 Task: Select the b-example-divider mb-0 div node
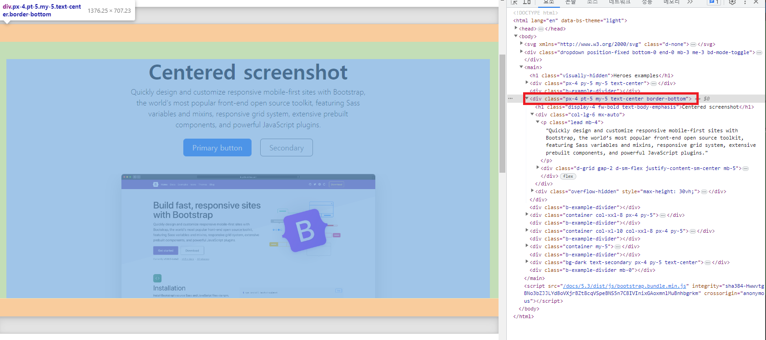click(x=592, y=270)
